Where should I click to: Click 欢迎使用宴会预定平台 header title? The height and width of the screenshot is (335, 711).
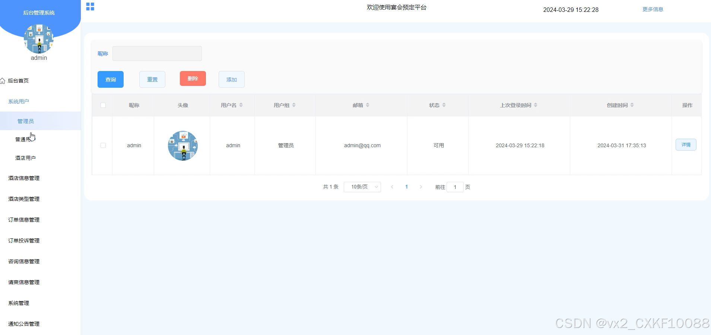(x=397, y=7)
